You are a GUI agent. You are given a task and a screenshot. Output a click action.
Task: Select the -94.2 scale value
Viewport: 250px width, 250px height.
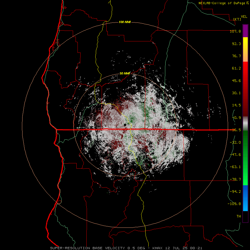[235, 191]
